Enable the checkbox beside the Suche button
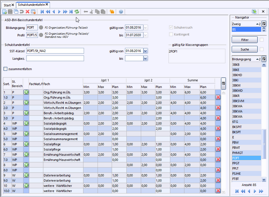 click(261, 49)
